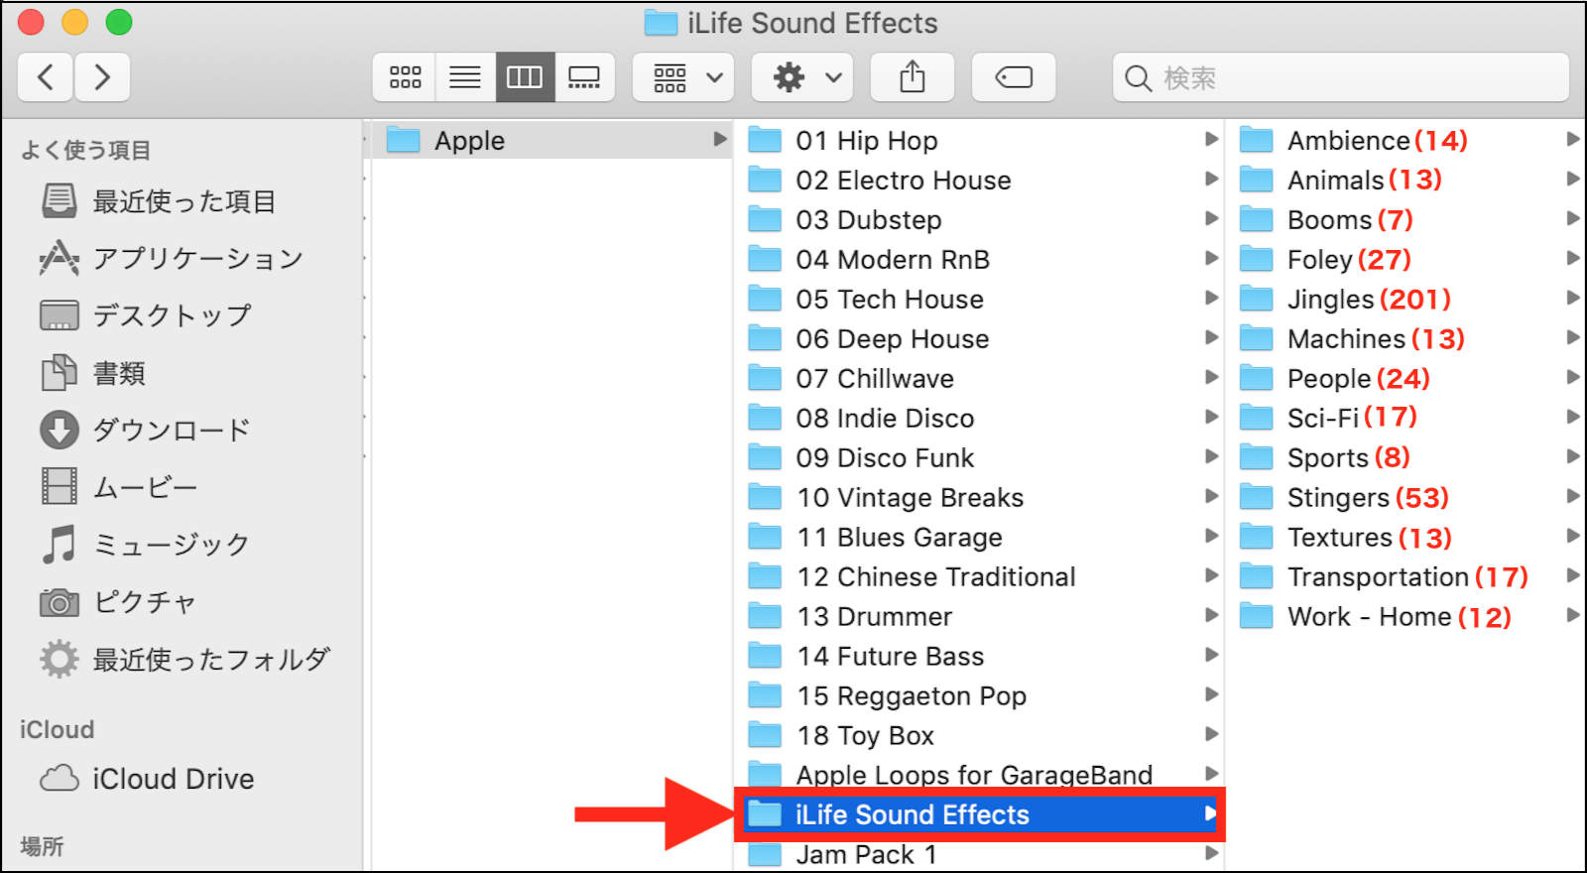
Task: Open the item grouping dropdown
Action: click(x=683, y=77)
